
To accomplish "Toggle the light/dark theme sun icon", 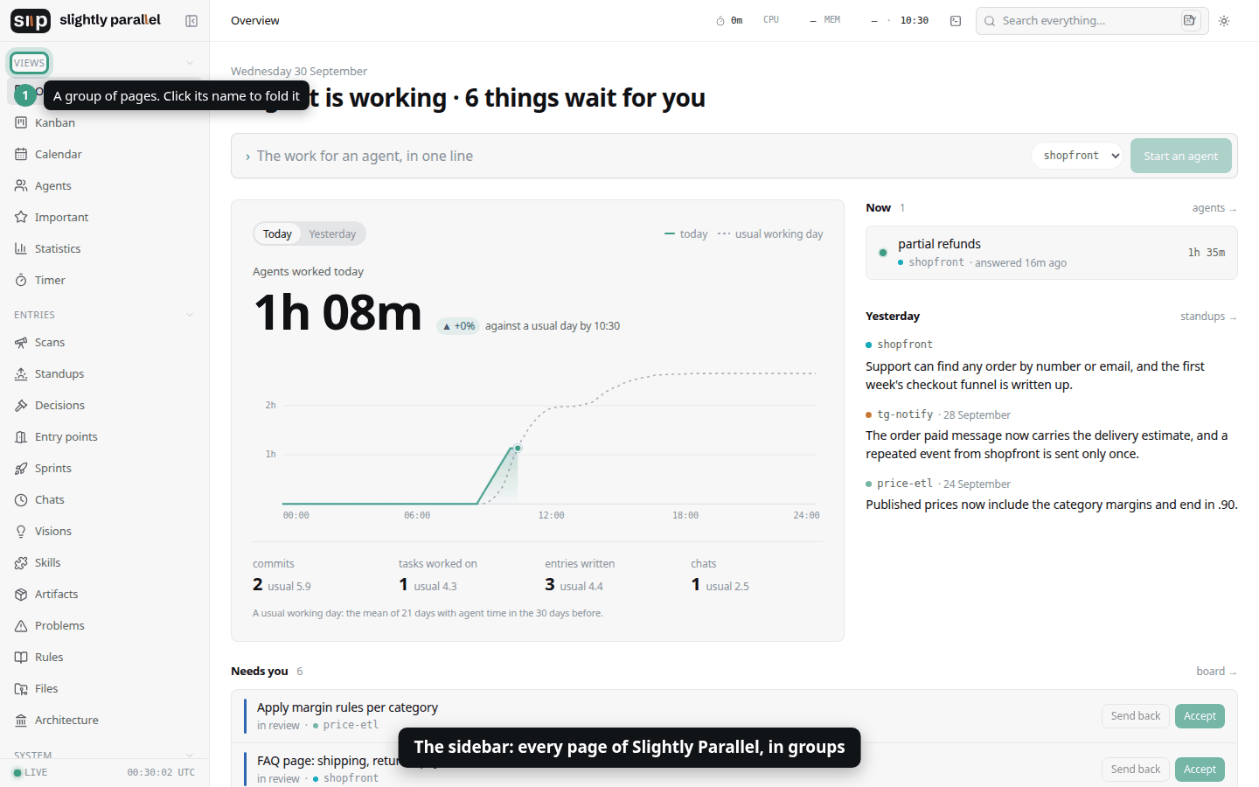I will click(x=1224, y=21).
